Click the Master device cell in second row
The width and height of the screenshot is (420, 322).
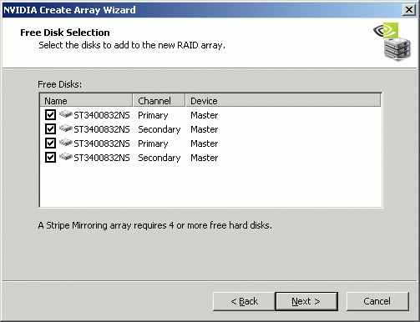(x=205, y=129)
